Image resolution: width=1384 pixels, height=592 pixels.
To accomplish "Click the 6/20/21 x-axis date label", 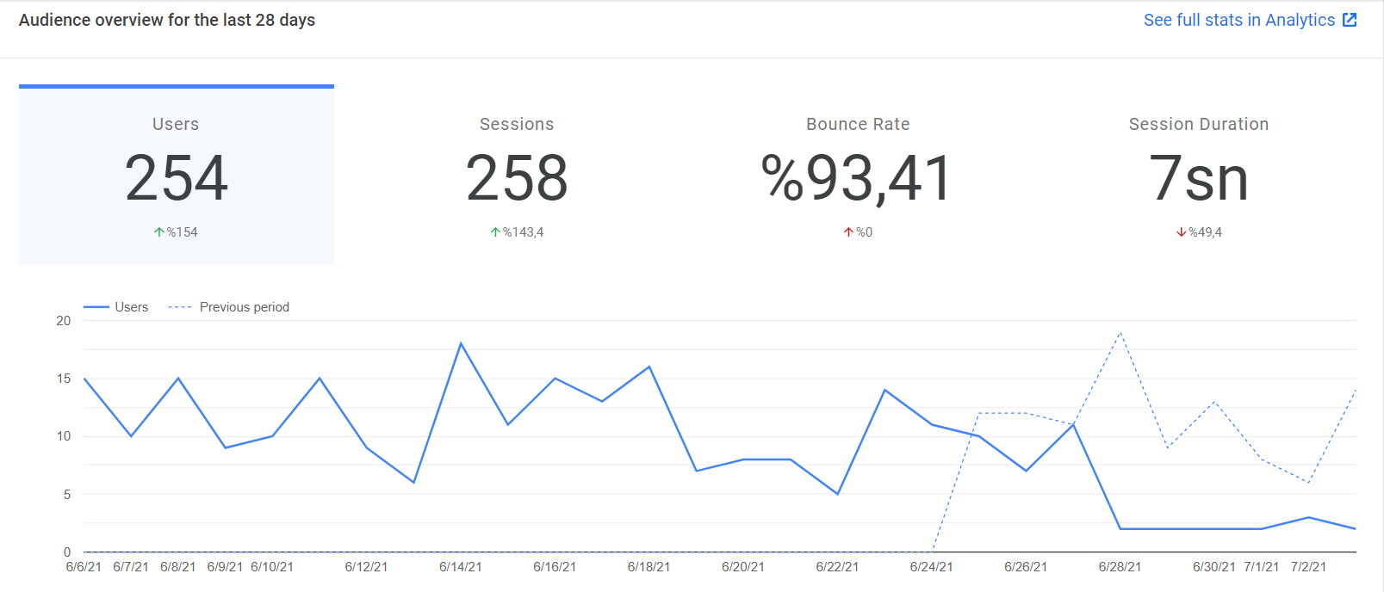I will 743,567.
